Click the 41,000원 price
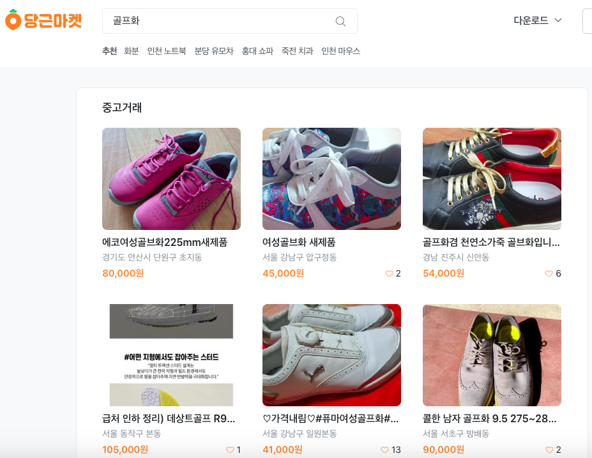Image resolution: width=592 pixels, height=458 pixels. [282, 450]
